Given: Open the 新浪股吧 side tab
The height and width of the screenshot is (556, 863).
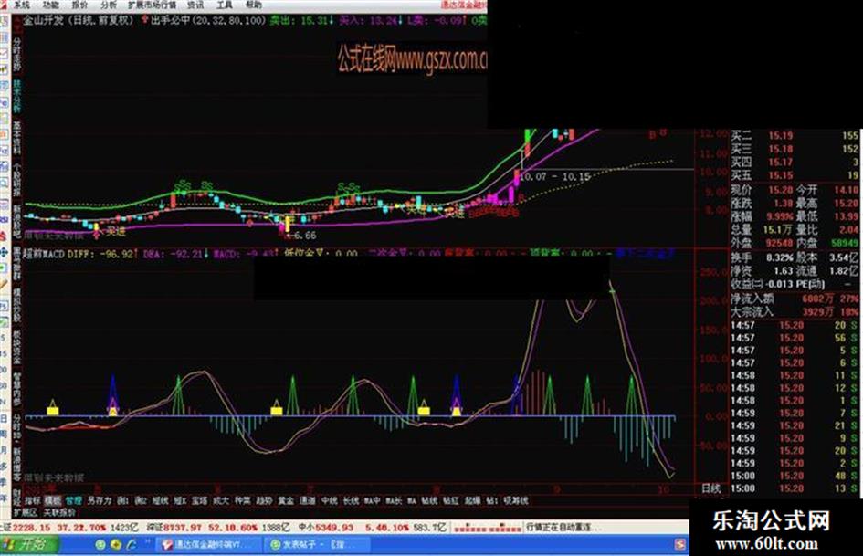Looking at the screenshot, I should pos(17,221).
